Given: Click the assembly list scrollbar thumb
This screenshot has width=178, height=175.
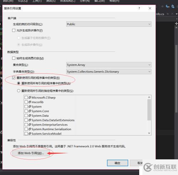Looking at the screenshot, I should click(x=149, y=110).
